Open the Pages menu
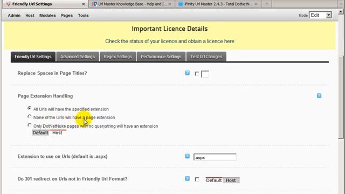The image size is (345, 194). coord(67,16)
